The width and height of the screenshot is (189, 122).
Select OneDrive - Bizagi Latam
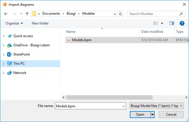tap(31, 45)
